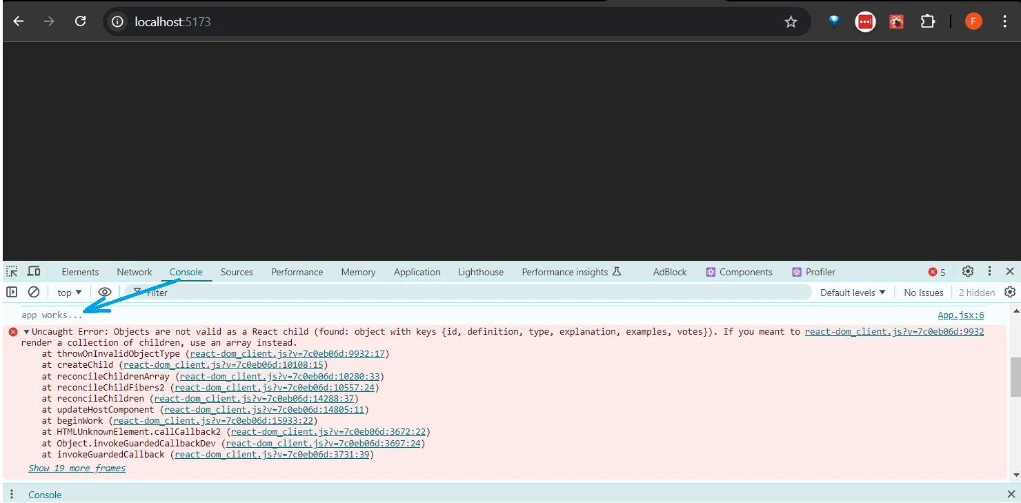
Task: Open the react-dom_client.js:9932 link in the error header
Action: pyautogui.click(x=894, y=332)
